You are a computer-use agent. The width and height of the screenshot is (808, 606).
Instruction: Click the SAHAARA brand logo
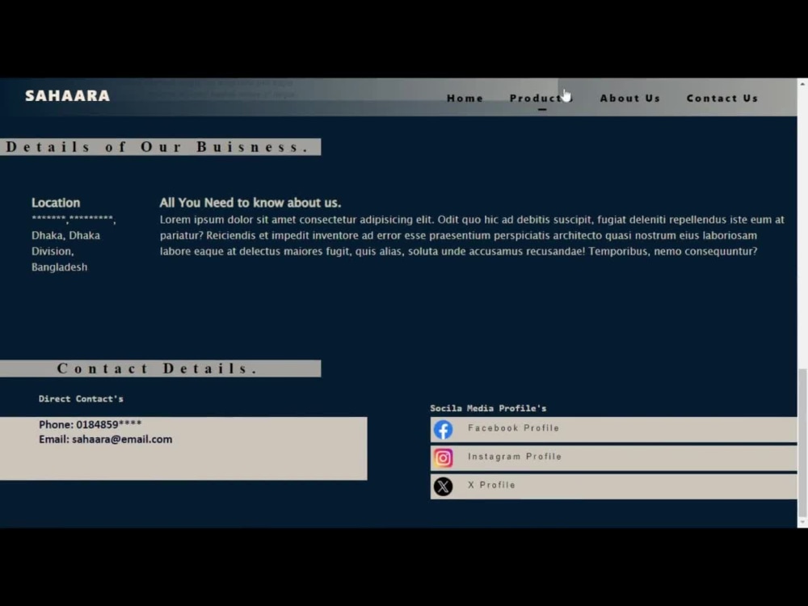[68, 96]
